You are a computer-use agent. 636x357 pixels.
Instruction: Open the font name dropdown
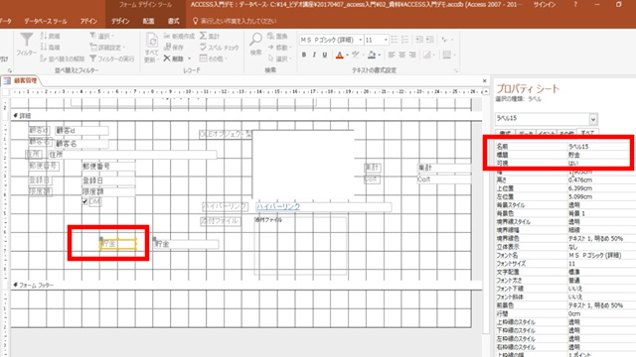tap(360, 40)
